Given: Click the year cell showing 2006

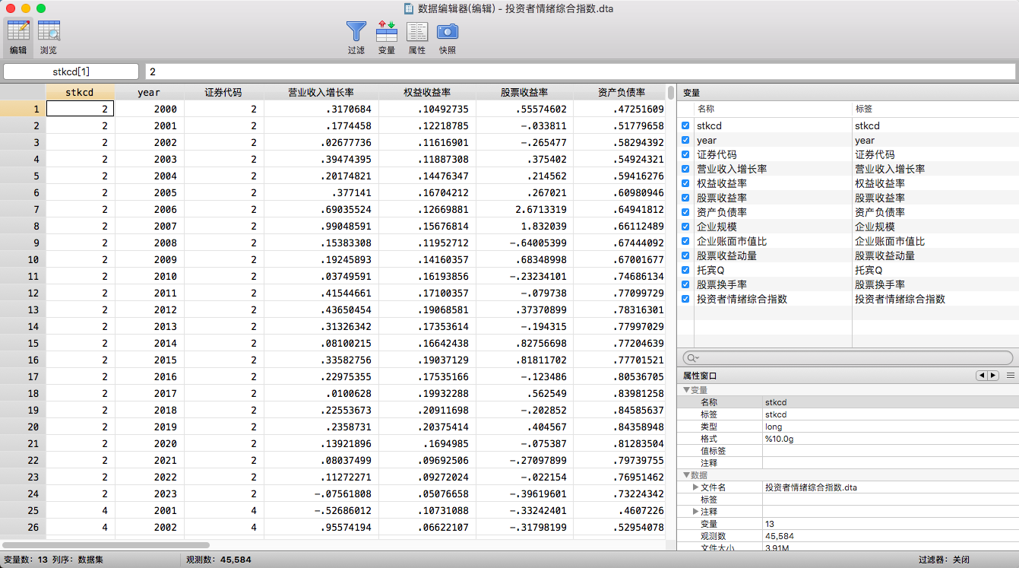Looking at the screenshot, I should click(x=149, y=209).
